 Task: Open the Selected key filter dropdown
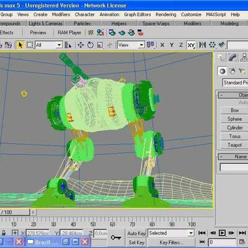(x=171, y=233)
